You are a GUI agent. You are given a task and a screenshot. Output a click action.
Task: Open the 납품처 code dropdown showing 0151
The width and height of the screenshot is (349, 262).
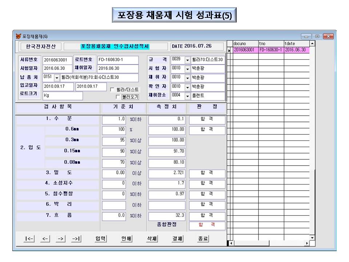coord(57,78)
